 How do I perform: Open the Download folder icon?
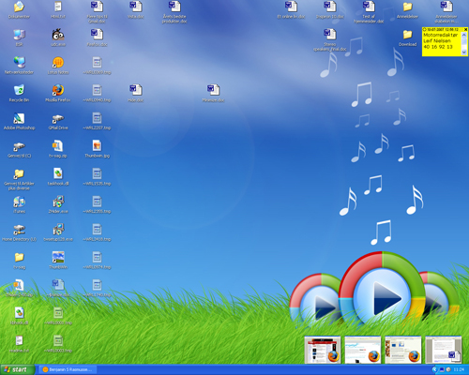[407, 35]
